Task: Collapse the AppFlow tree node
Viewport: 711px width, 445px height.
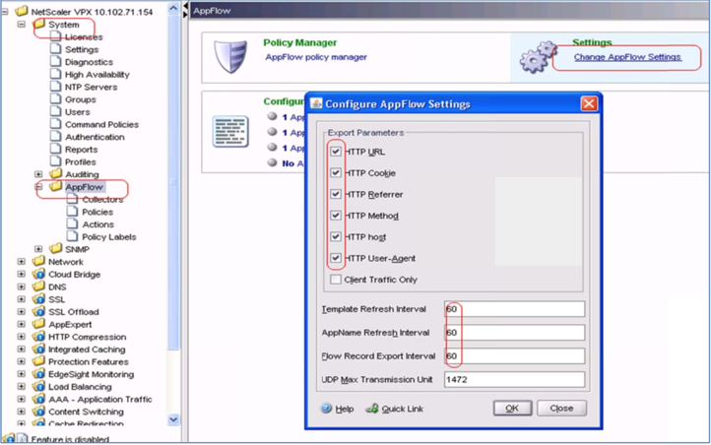Action: pyautogui.click(x=38, y=187)
